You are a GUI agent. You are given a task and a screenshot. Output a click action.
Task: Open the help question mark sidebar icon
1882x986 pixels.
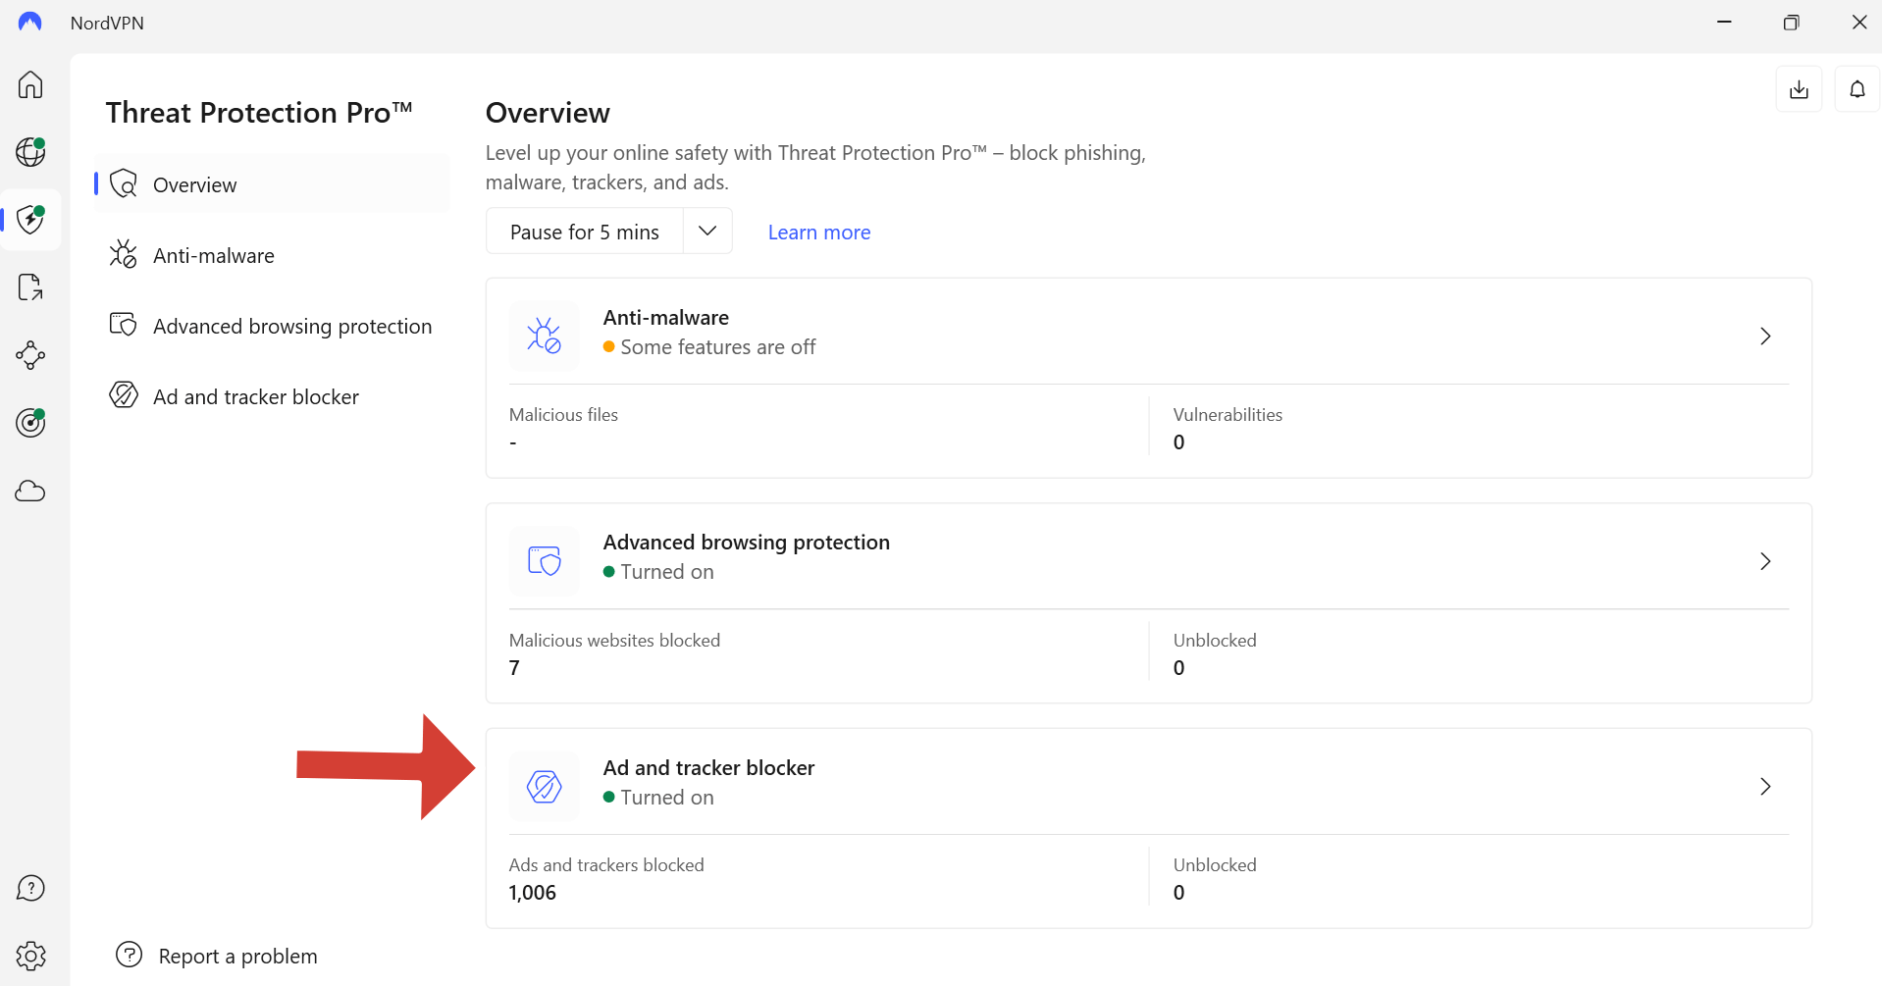pyautogui.click(x=30, y=889)
